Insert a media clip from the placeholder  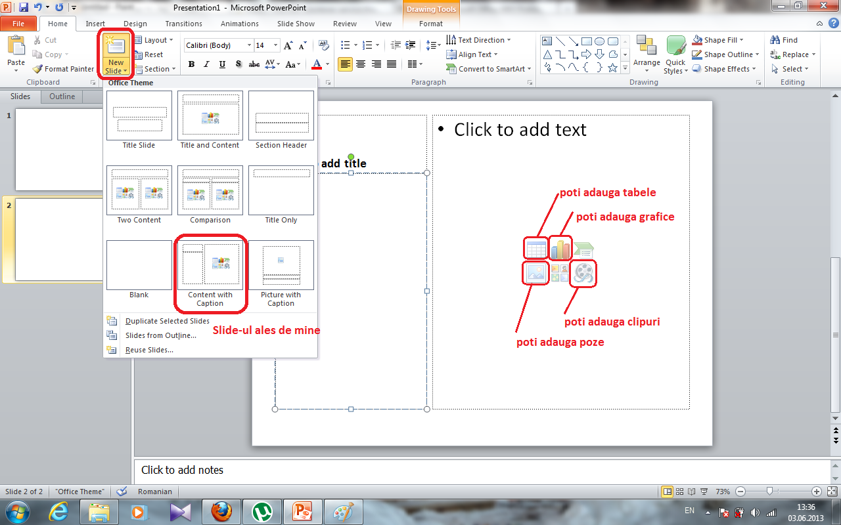click(x=583, y=274)
